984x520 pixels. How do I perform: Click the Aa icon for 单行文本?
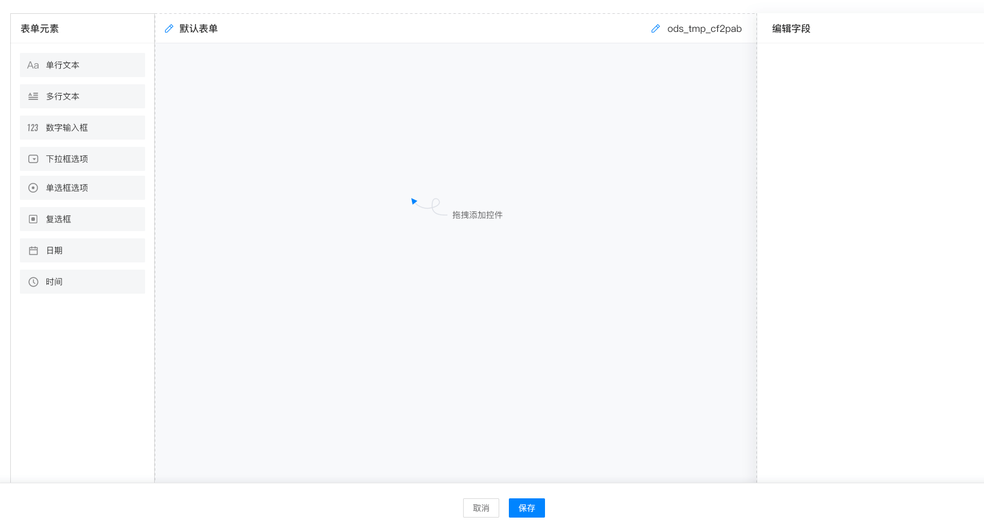(33, 65)
